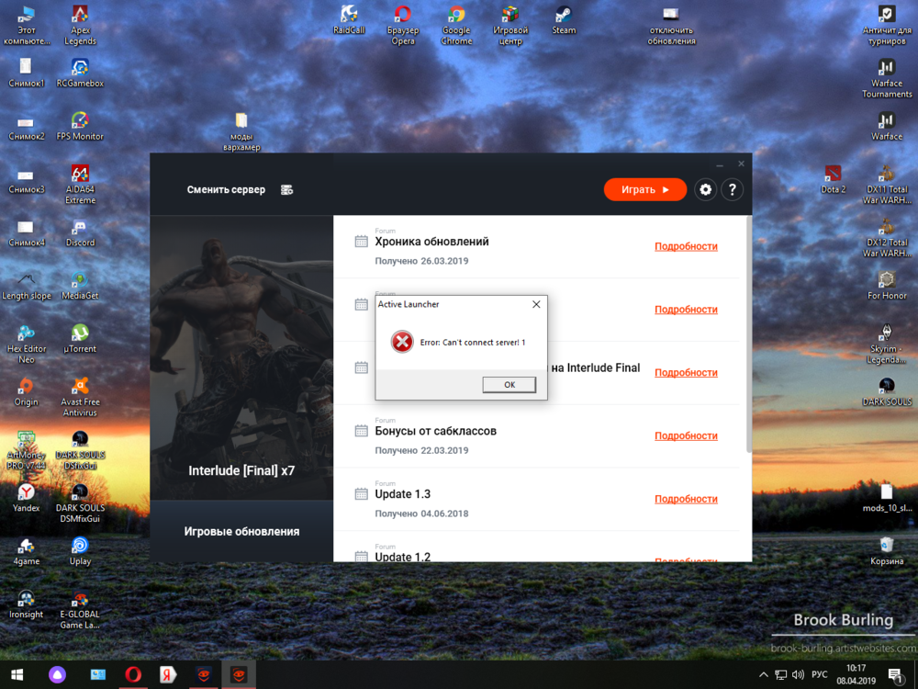This screenshot has width=918, height=689.
Task: Open the launcher help question mark
Action: (x=732, y=190)
